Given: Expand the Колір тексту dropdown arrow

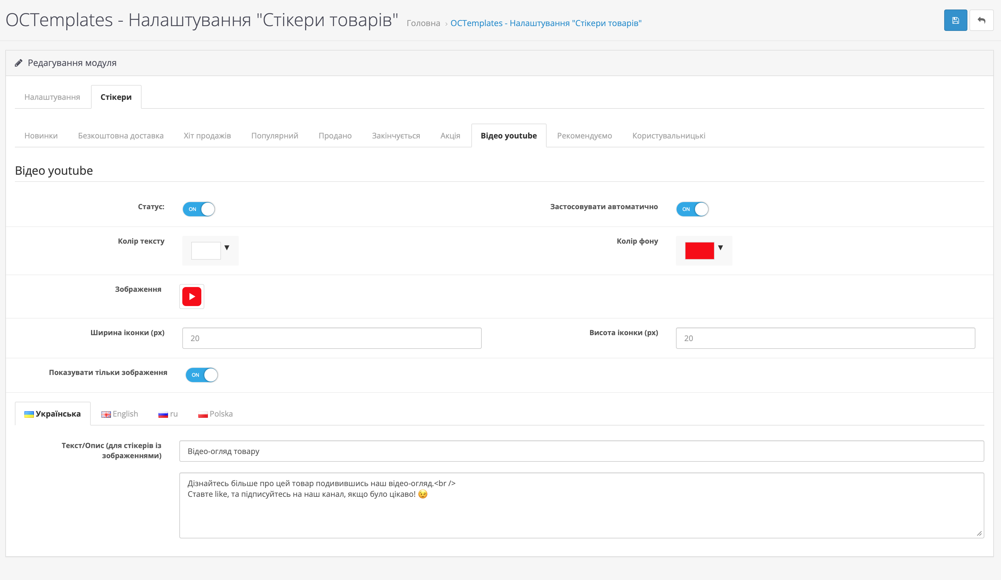Looking at the screenshot, I should (227, 248).
